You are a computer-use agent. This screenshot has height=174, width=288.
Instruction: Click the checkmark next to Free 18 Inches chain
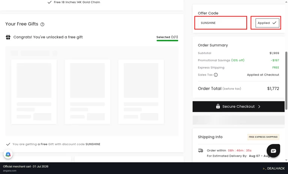pyautogui.click(x=49, y=2)
